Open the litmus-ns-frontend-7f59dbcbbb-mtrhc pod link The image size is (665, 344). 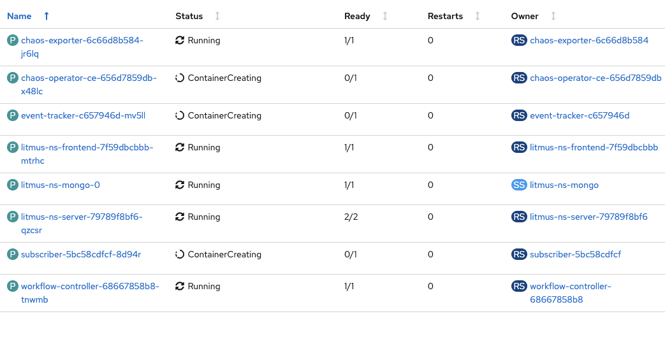point(87,147)
